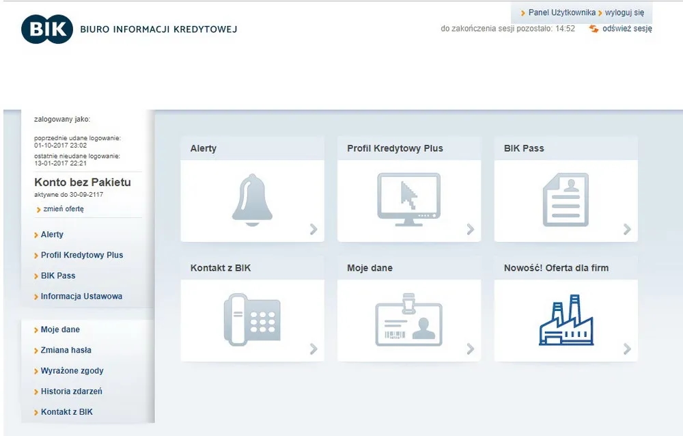Click the chevron arrow in BIK Pass tile

627,229
